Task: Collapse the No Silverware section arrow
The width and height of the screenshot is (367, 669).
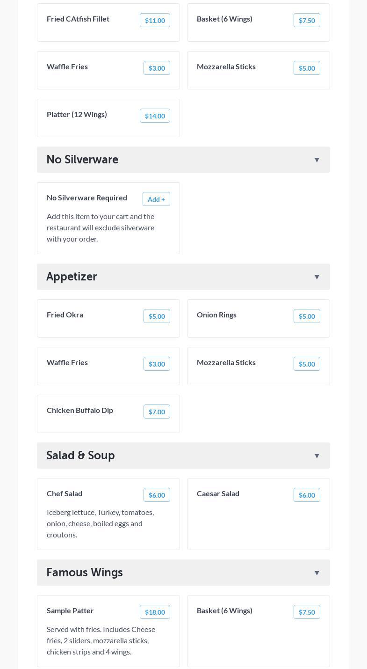Action: point(317,160)
